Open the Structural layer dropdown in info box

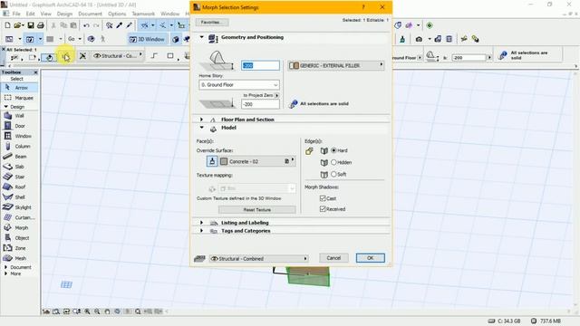(118, 56)
